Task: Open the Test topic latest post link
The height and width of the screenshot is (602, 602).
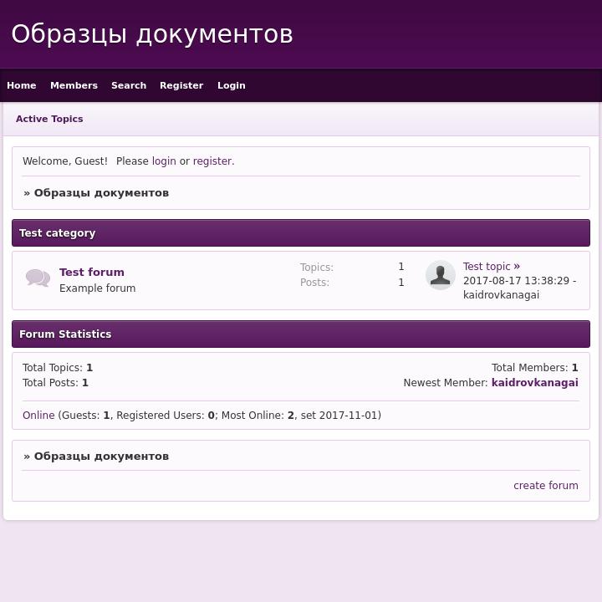Action: 487,267
